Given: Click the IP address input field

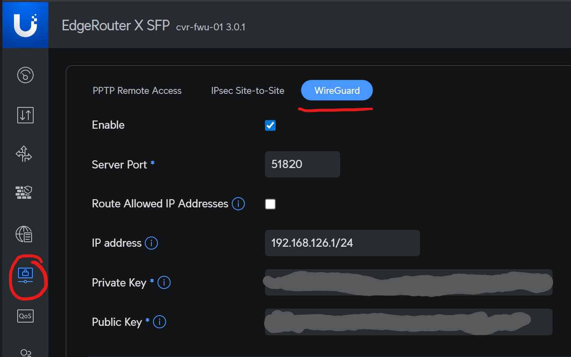Looking at the screenshot, I should click(342, 243).
